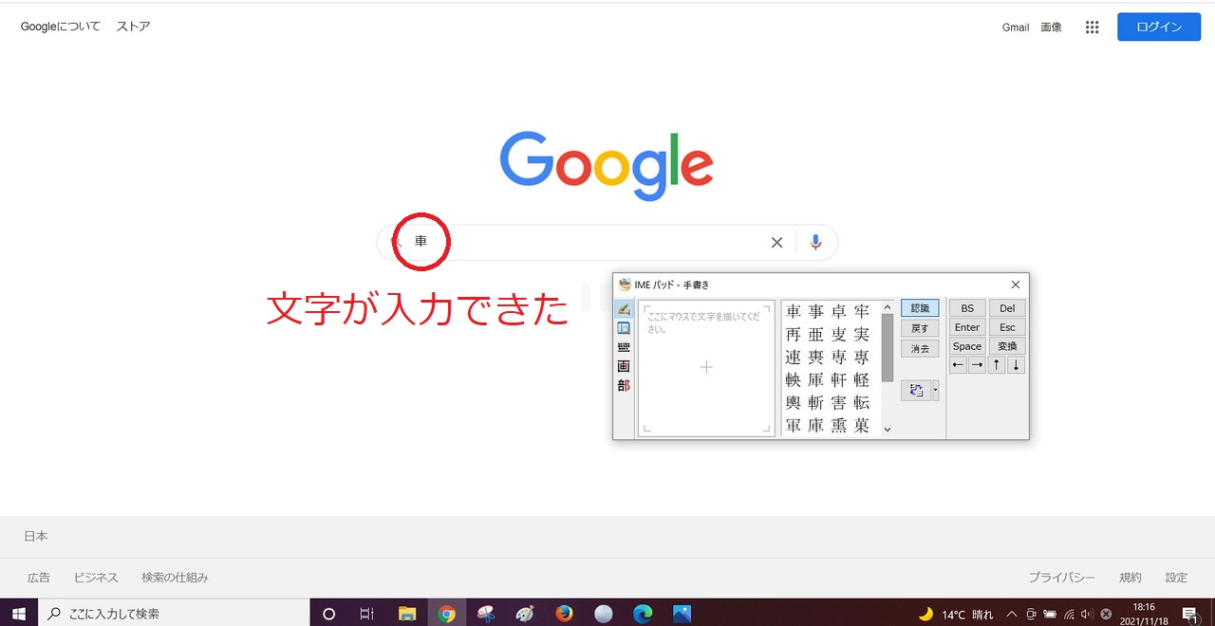Click the Esc key in IME Pad

pyautogui.click(x=1007, y=327)
